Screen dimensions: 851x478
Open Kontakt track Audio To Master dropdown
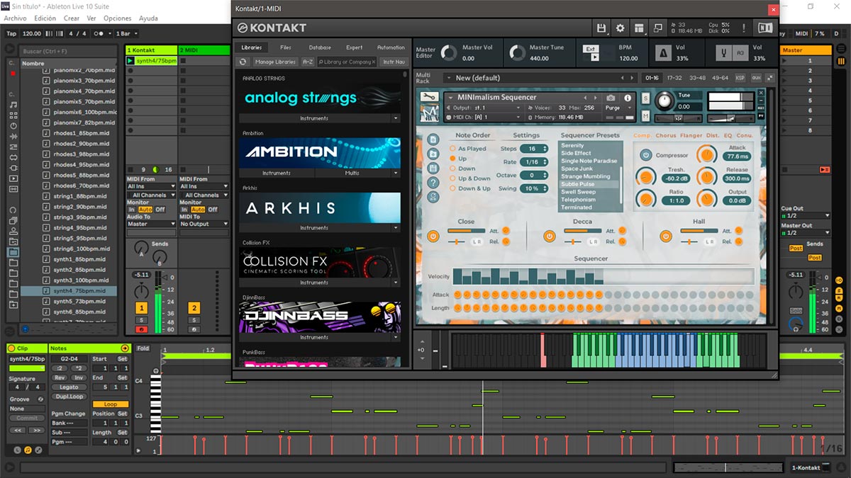tap(151, 224)
